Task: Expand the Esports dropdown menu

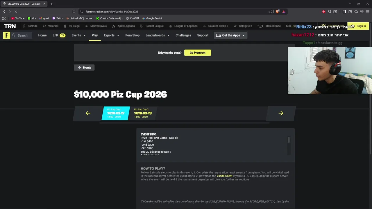Action: pos(111,35)
